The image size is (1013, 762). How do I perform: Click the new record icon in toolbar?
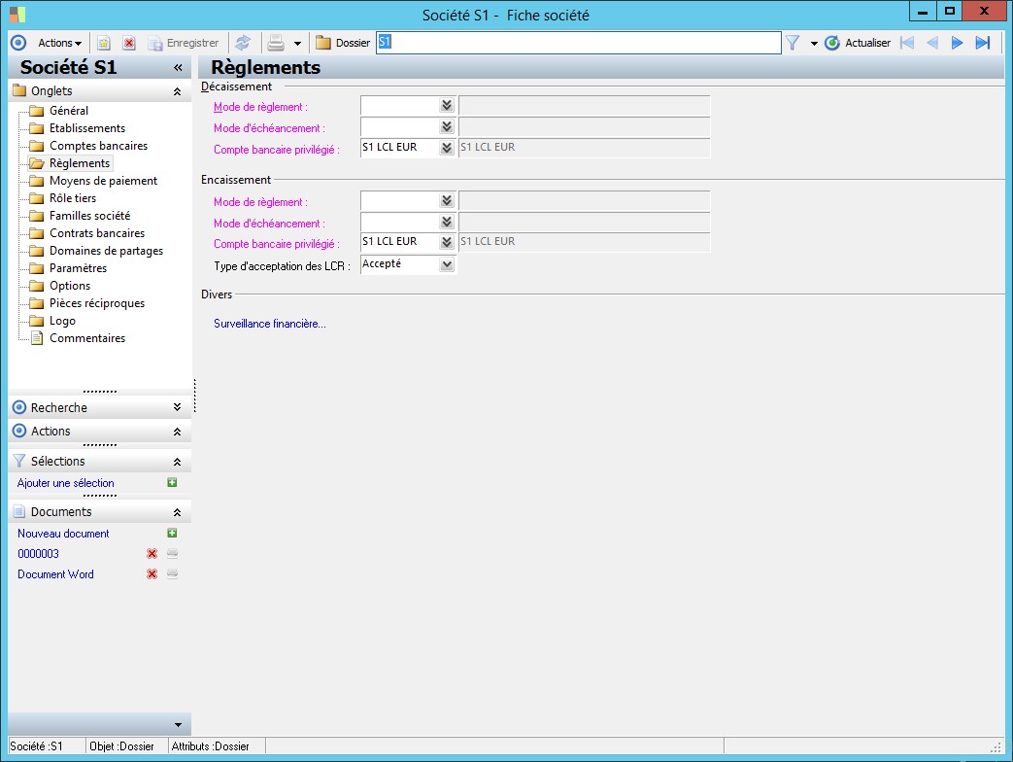[x=103, y=43]
